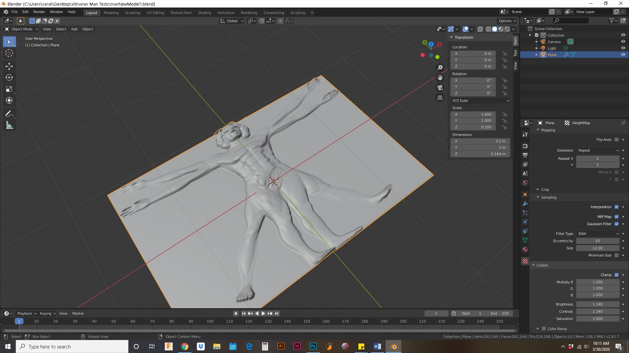
Task: Open the Global transform orientation dropdown
Action: pyautogui.click(x=232, y=21)
